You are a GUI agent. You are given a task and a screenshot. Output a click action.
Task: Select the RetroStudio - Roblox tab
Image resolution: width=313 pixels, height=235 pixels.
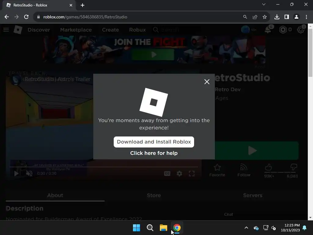pyautogui.click(x=38, y=5)
